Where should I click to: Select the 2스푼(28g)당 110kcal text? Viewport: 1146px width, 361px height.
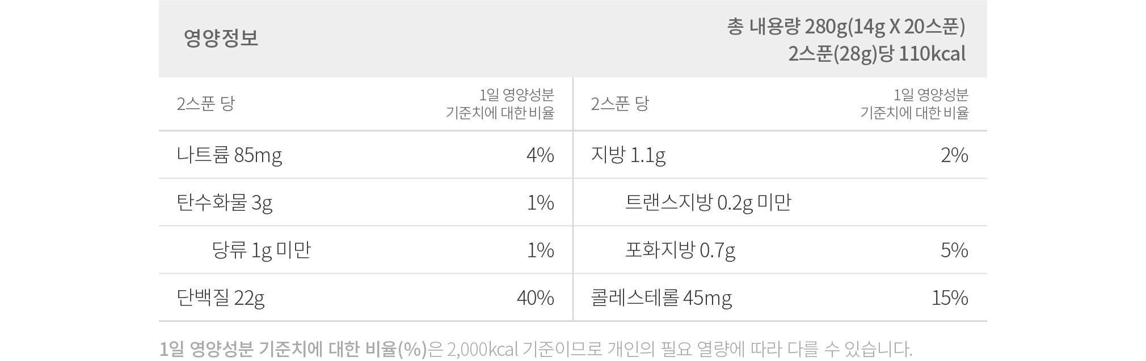tap(877, 54)
